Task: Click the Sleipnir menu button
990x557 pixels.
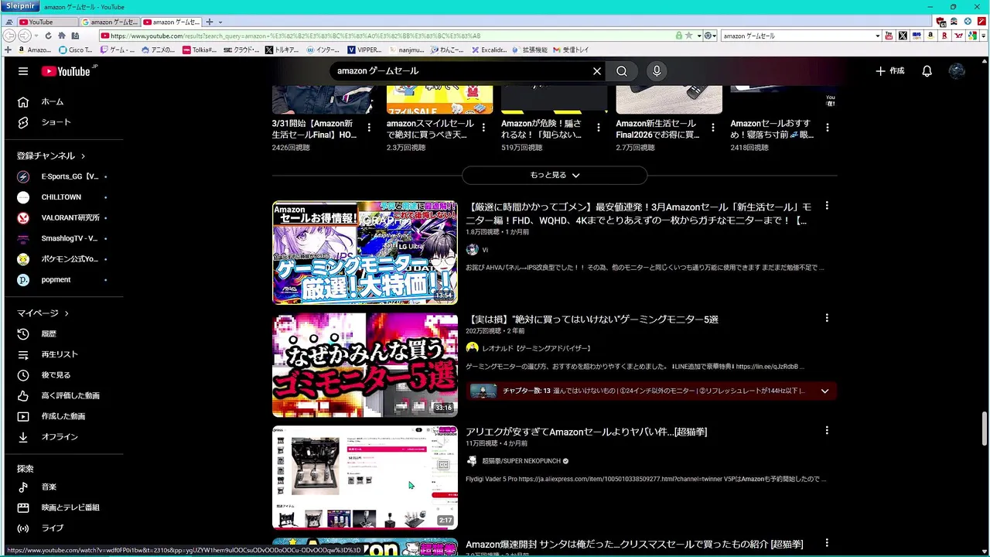Action: [22, 6]
